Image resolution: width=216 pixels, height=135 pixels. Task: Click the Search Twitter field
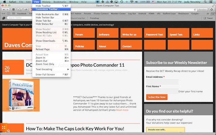pyautogui.click(x=20, y=18)
